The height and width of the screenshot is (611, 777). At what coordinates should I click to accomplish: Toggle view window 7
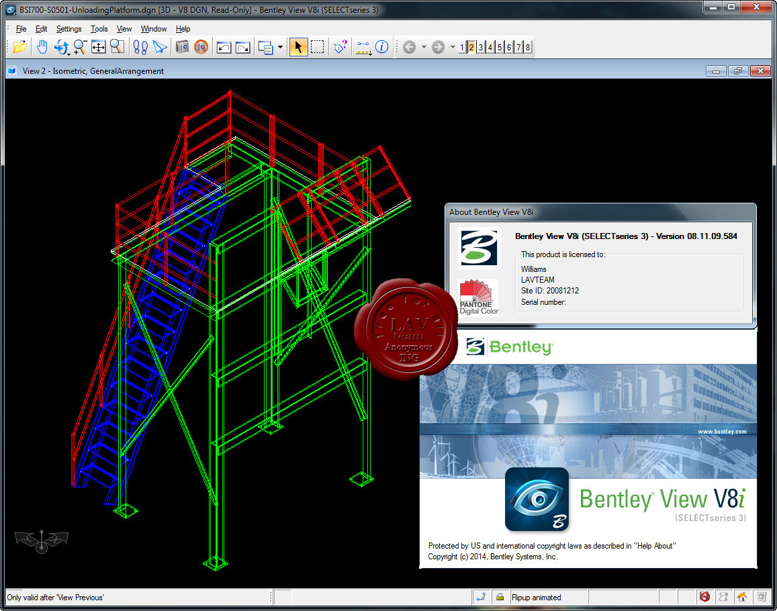click(x=518, y=47)
